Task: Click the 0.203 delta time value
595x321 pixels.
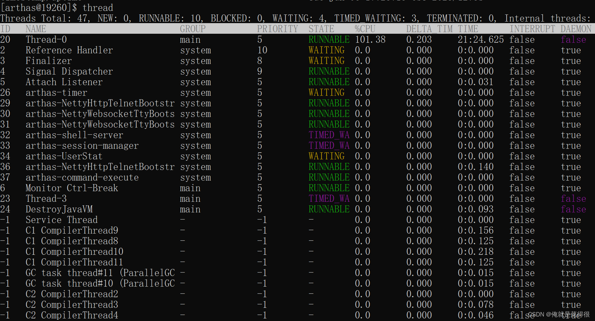Action: click(419, 40)
